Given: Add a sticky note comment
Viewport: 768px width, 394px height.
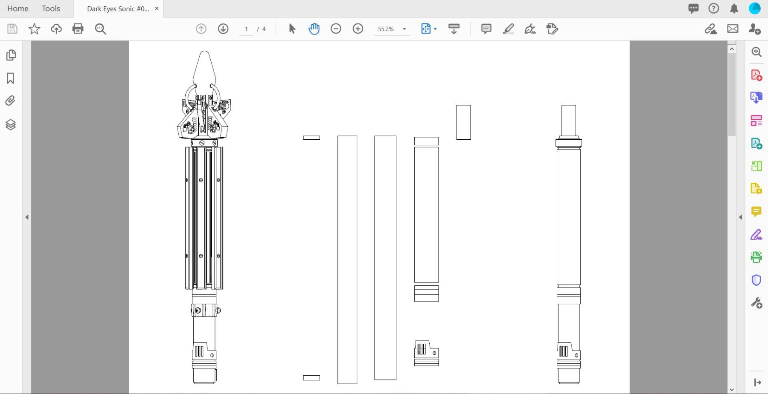Looking at the screenshot, I should click(486, 29).
